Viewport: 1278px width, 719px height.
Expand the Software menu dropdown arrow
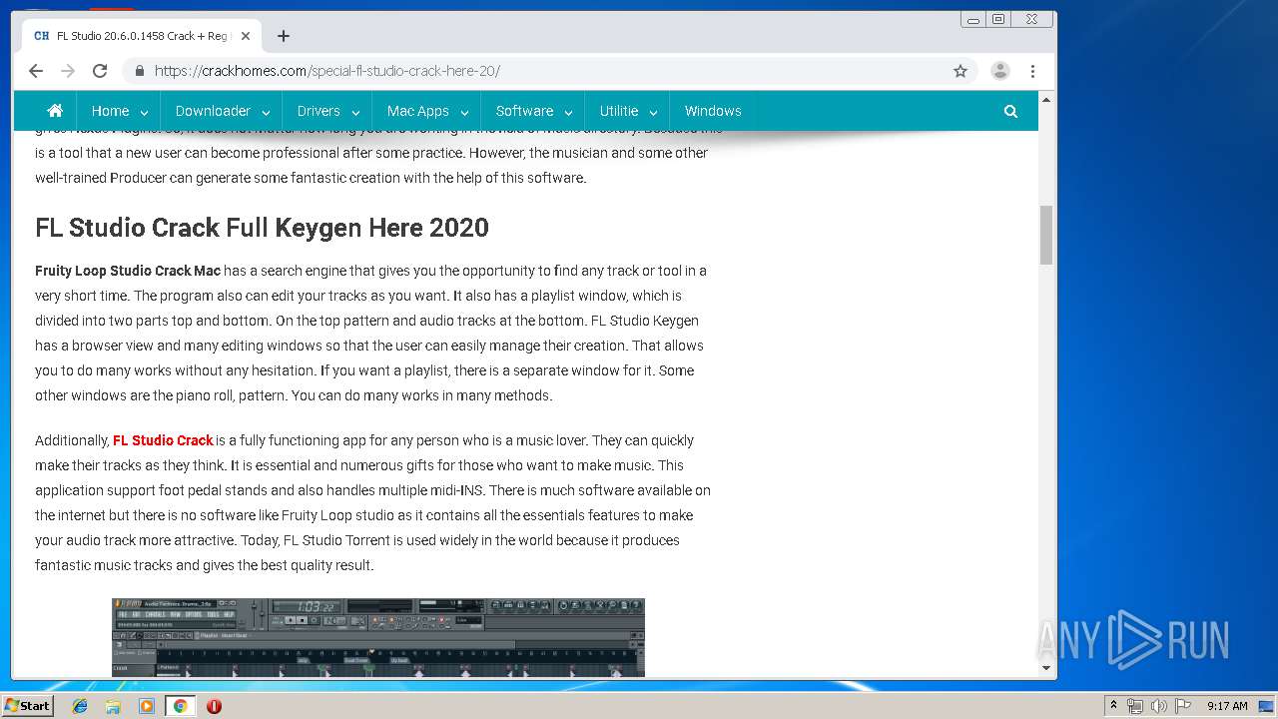click(x=568, y=113)
